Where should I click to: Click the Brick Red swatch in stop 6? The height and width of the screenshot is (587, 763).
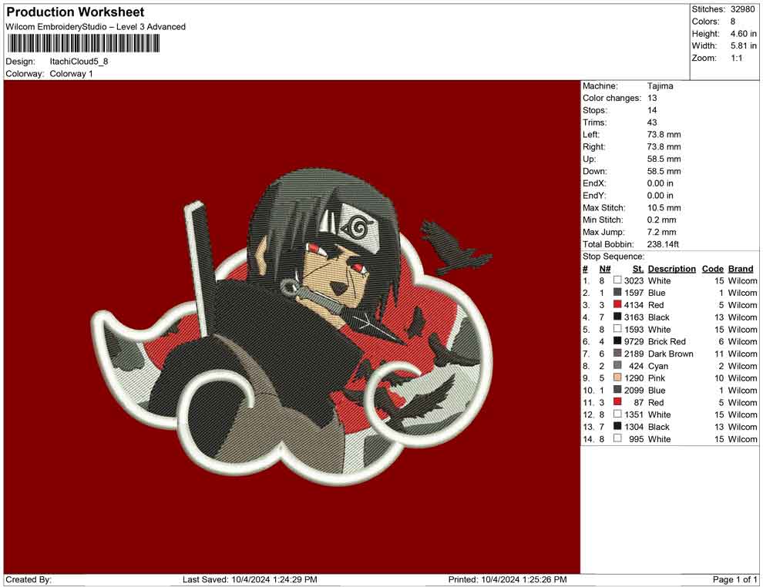pos(617,341)
